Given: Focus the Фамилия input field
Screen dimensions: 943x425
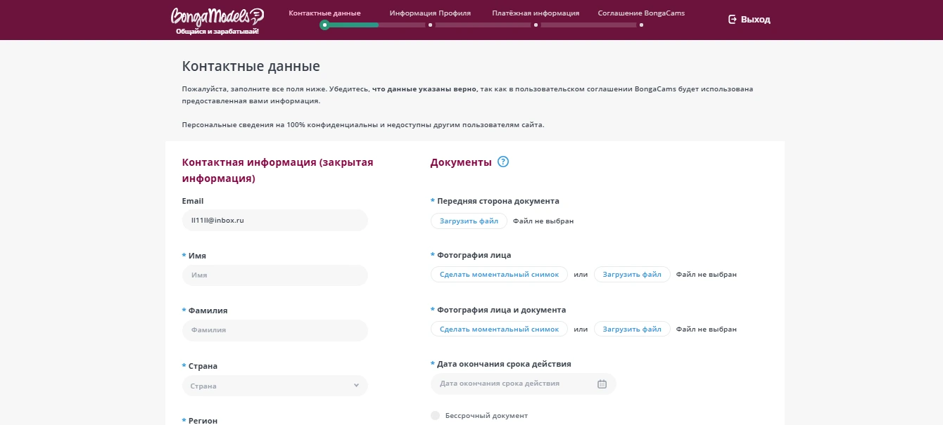Looking at the screenshot, I should tap(274, 330).
